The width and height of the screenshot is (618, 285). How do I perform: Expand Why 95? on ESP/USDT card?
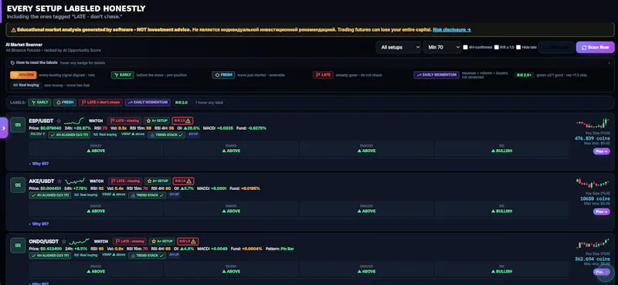[39, 164]
